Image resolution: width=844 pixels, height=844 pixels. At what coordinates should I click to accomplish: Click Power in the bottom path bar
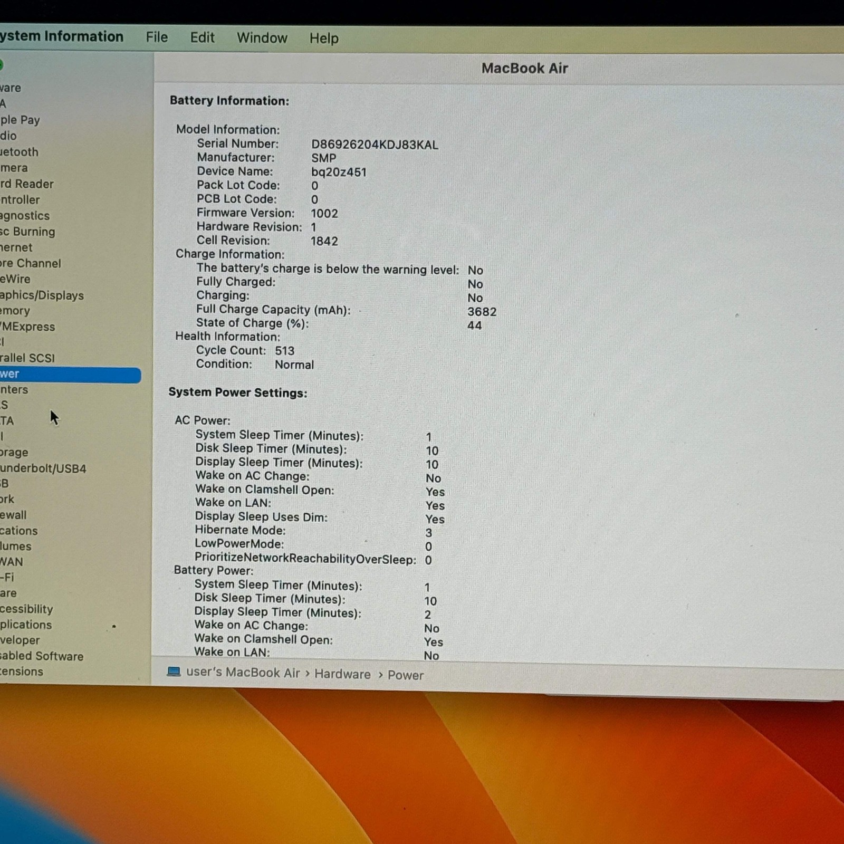pos(405,675)
